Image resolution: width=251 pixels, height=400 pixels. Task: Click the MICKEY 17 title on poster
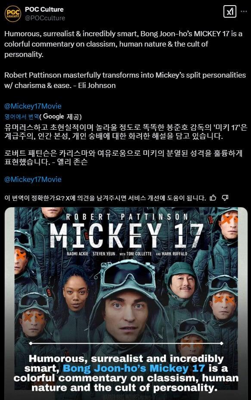click(x=127, y=235)
